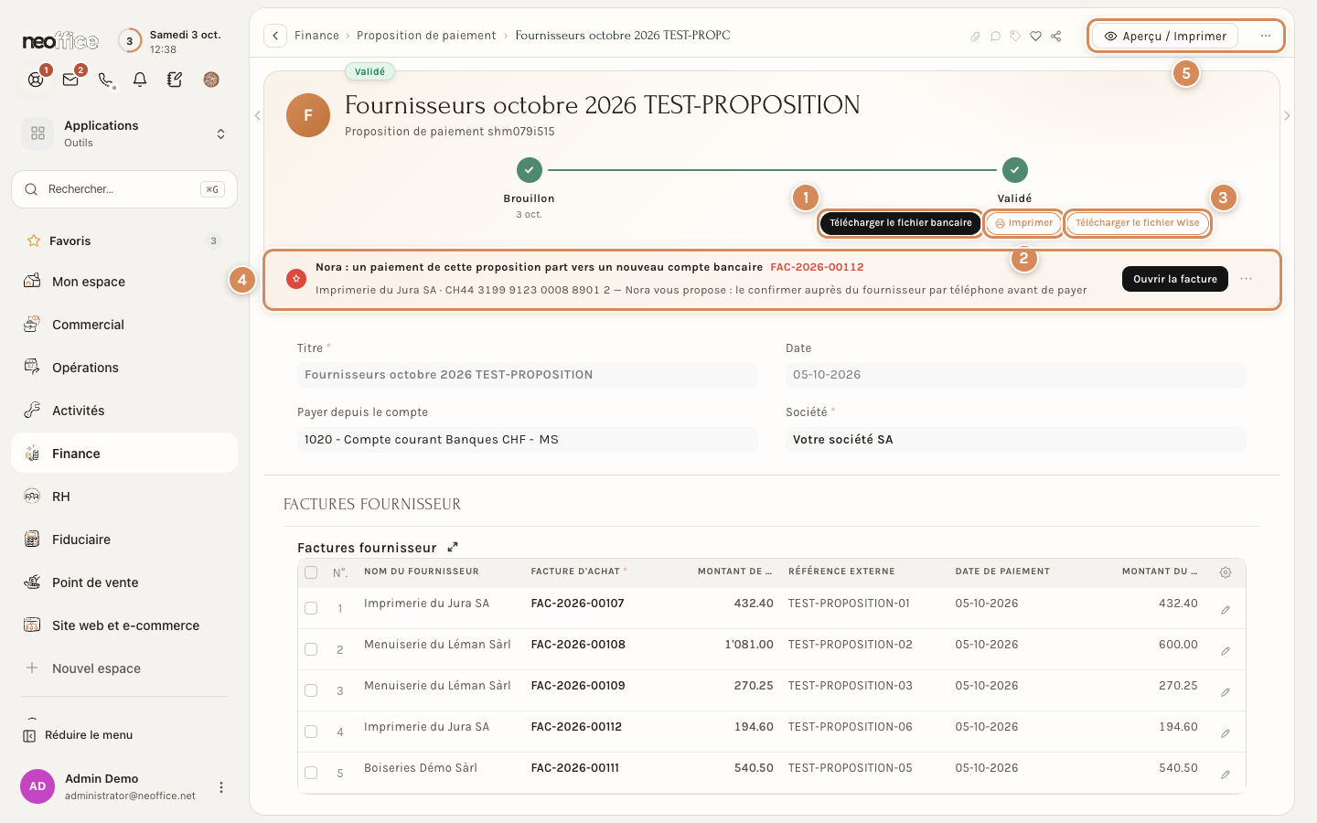
Task: Go back using the breadcrumb back arrow
Action: point(275,36)
